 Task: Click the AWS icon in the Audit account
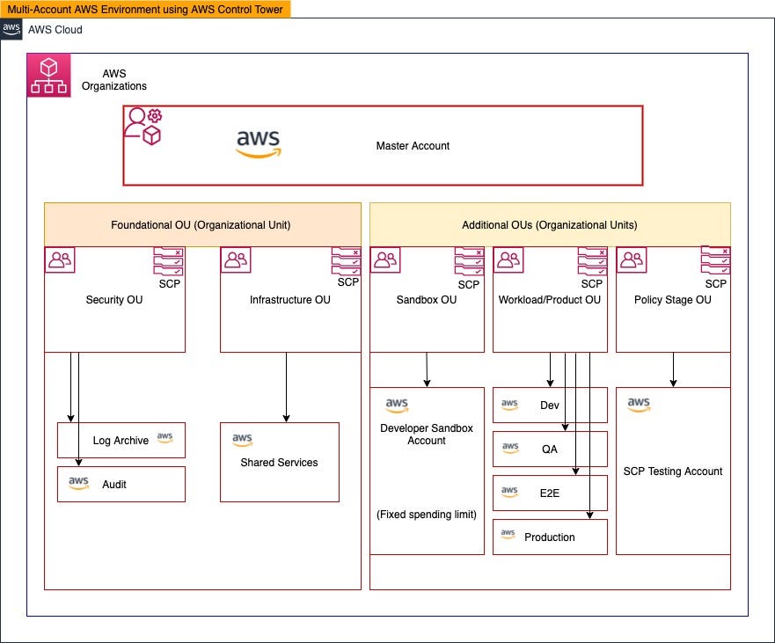coord(77,482)
